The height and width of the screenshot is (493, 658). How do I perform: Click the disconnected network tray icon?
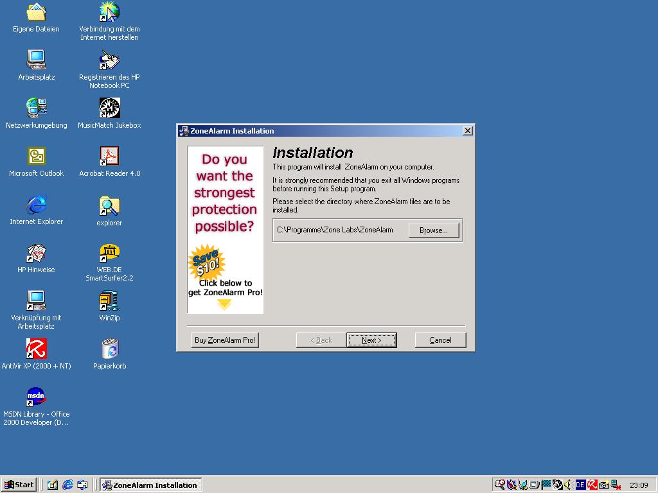[x=616, y=485]
